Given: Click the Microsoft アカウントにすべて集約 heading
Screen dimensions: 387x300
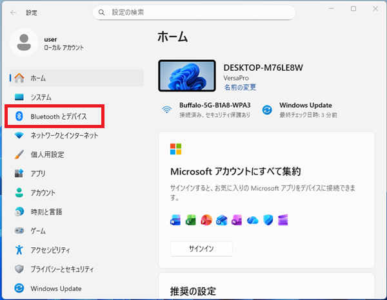Looking at the screenshot, I should pyautogui.click(x=235, y=171).
